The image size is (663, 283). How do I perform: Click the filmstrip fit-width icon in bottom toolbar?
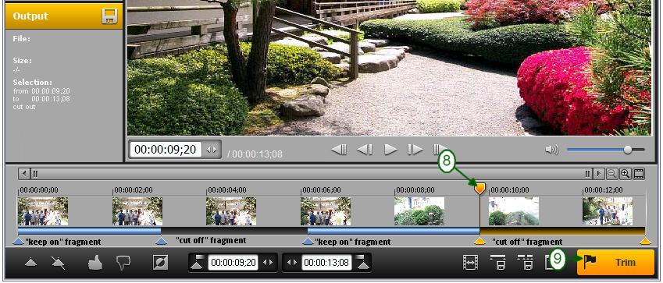(469, 262)
